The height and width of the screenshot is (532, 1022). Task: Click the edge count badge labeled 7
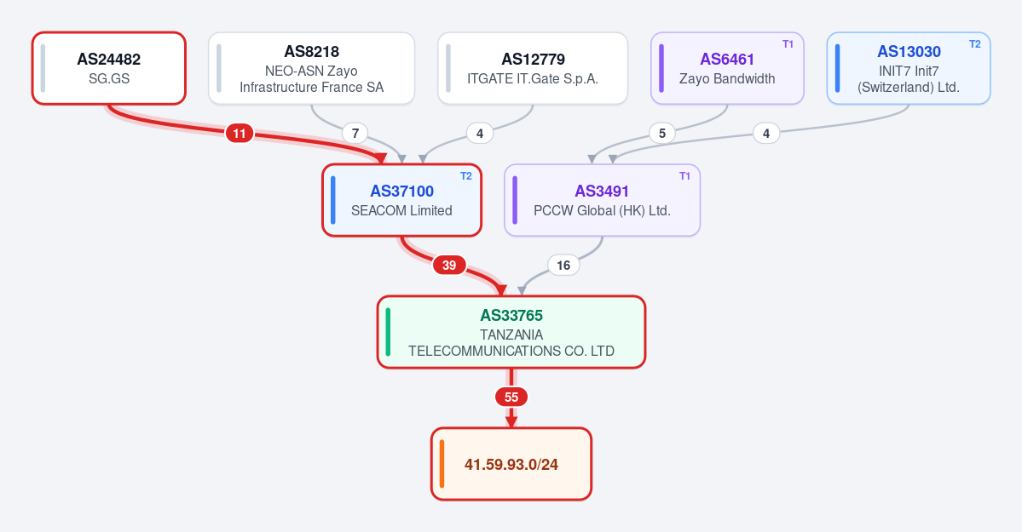coord(355,134)
